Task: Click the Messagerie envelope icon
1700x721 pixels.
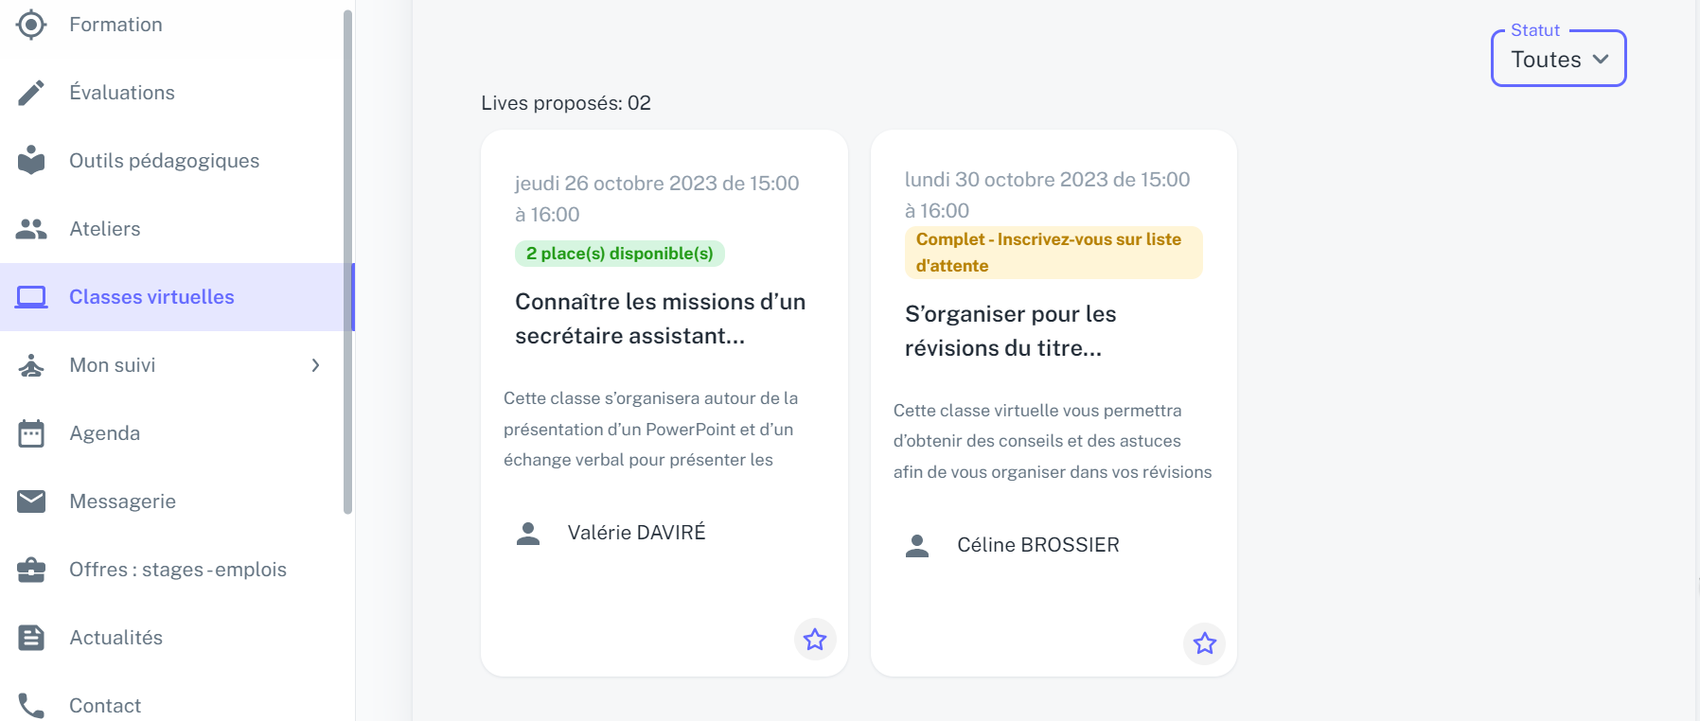Action: pyautogui.click(x=31, y=501)
